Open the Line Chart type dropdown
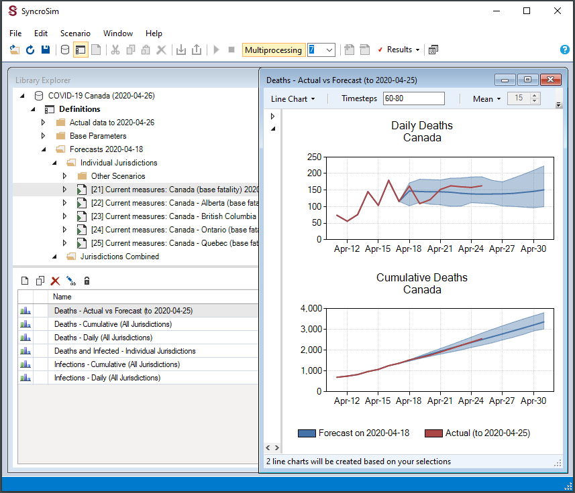This screenshot has height=493, width=575. [293, 99]
